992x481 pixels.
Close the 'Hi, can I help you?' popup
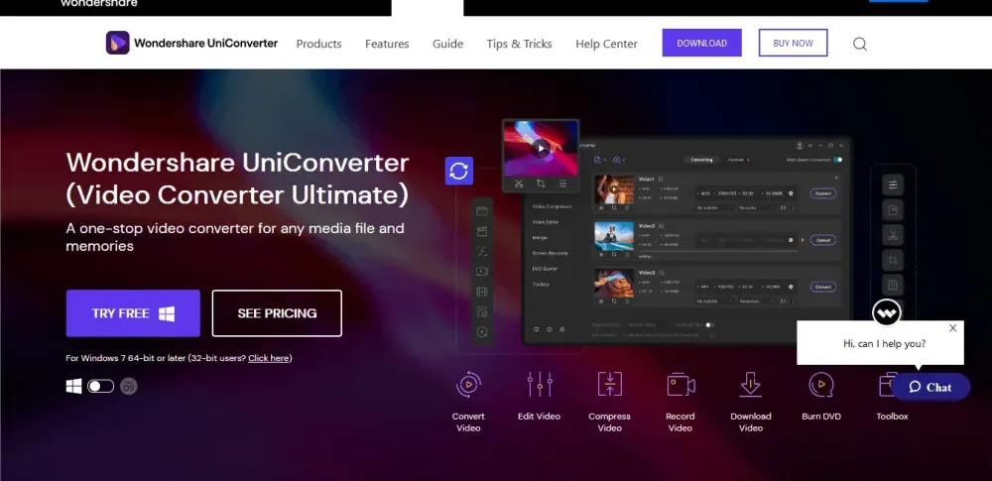point(953,328)
